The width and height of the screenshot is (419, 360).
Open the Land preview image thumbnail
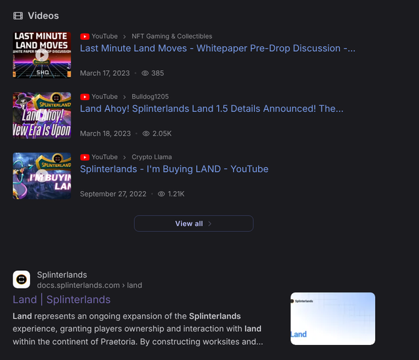pos(333,319)
